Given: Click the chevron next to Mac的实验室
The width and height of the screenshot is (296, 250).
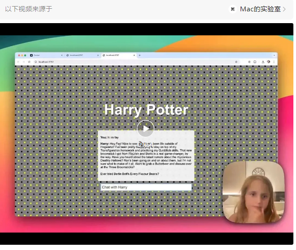Looking at the screenshot, I should click(284, 9).
